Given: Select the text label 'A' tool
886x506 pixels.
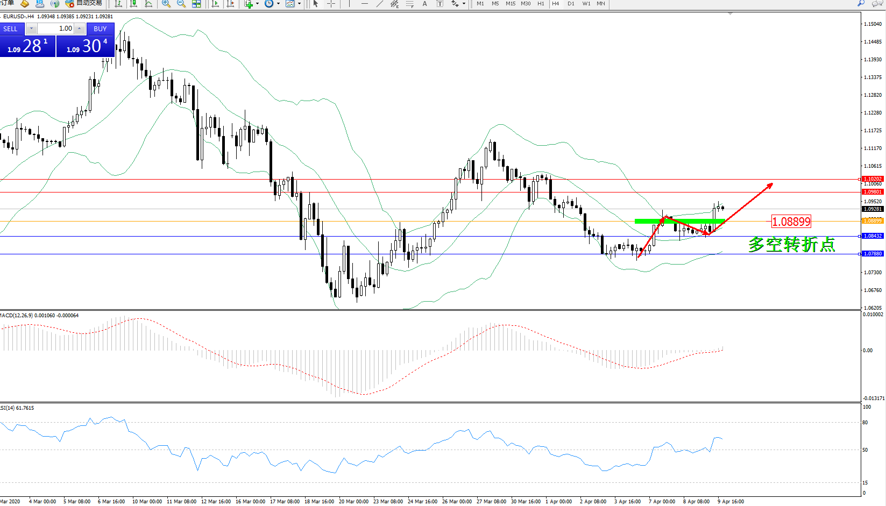Looking at the screenshot, I should 424,4.
